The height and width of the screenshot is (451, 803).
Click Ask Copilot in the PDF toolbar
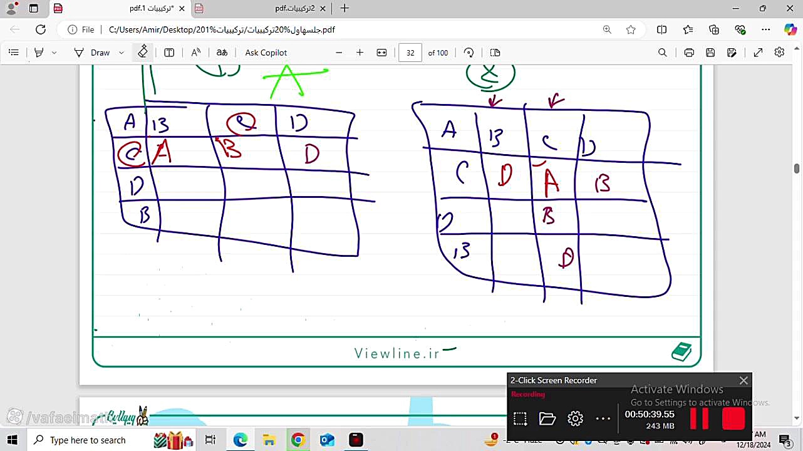coord(266,53)
